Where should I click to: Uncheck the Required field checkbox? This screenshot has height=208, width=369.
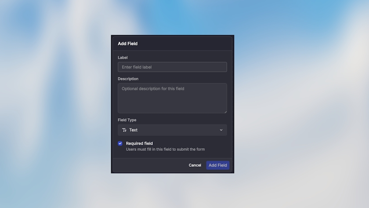(x=120, y=143)
